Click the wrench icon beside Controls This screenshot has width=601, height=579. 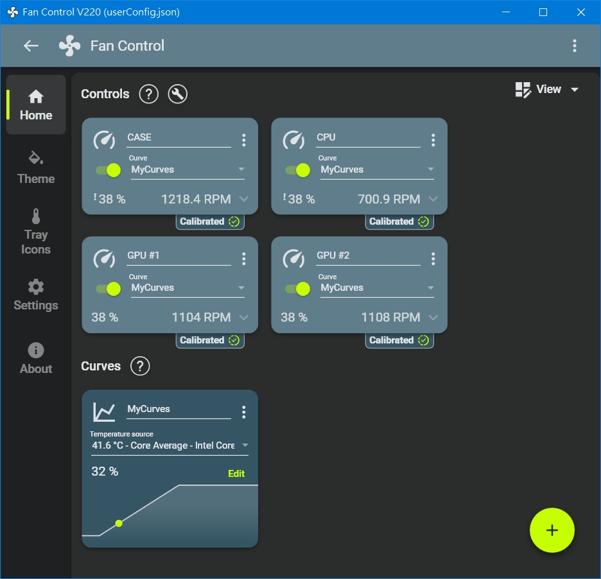[x=177, y=94]
